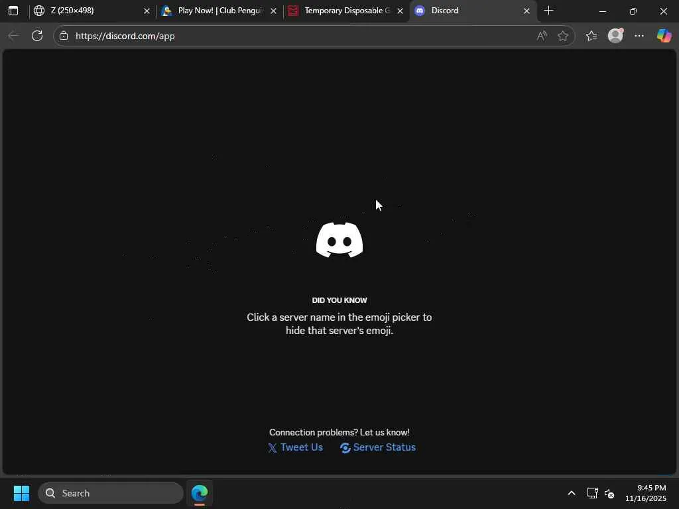Switch to Play Now! Club Penguin tab
This screenshot has height=509, width=679.
pos(220,11)
